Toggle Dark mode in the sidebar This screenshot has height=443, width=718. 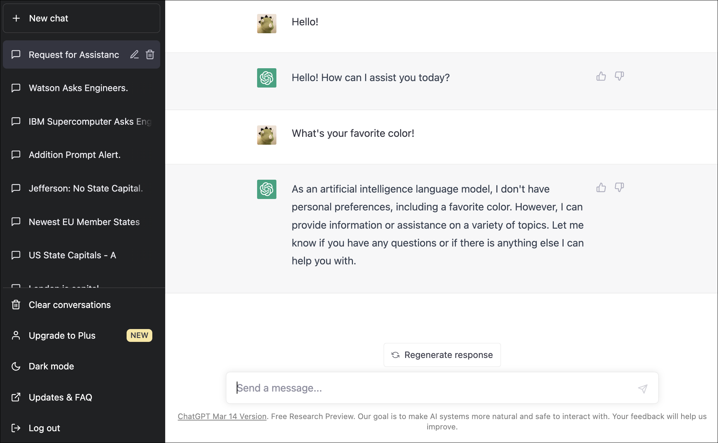pos(82,366)
